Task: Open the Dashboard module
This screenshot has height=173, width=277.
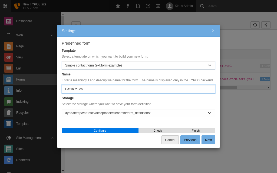Action: point(24,21)
